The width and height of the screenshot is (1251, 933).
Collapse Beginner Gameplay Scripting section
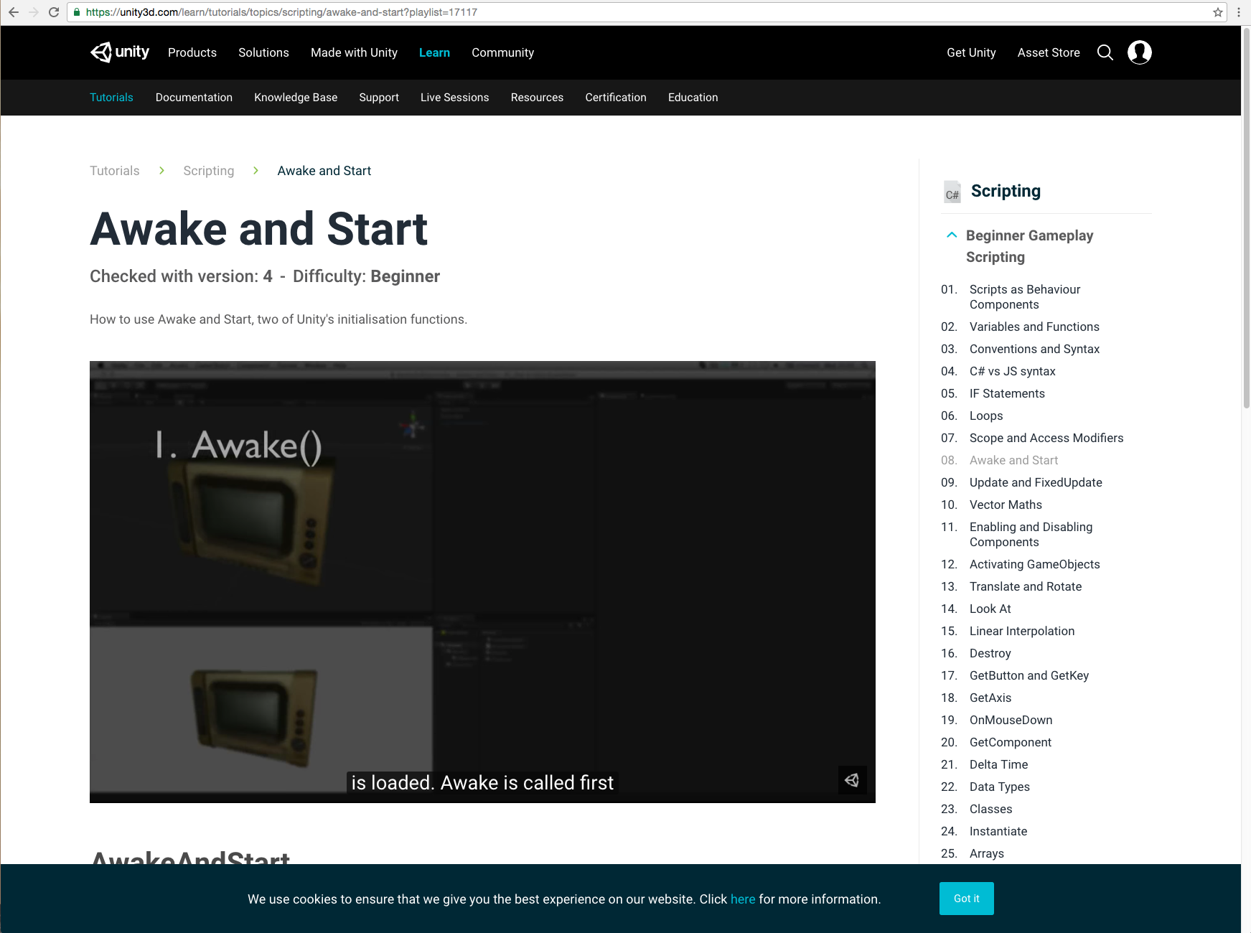[952, 235]
